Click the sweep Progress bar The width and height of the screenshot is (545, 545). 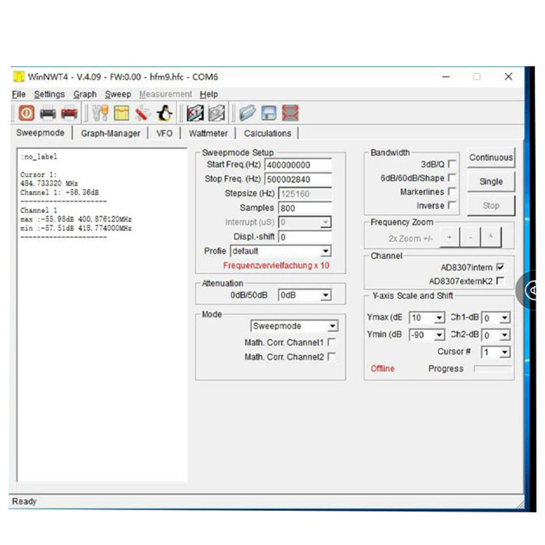(493, 369)
